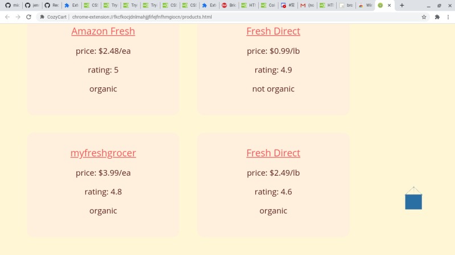The height and width of the screenshot is (255, 455).
Task: Open the Amazon Fresh link
Action: coord(103,31)
